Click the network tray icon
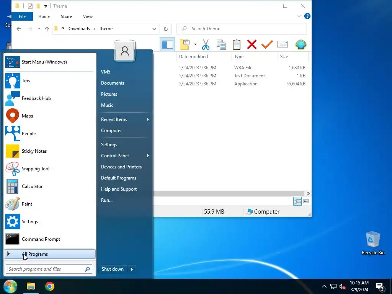The image size is (392, 294). [333, 286]
